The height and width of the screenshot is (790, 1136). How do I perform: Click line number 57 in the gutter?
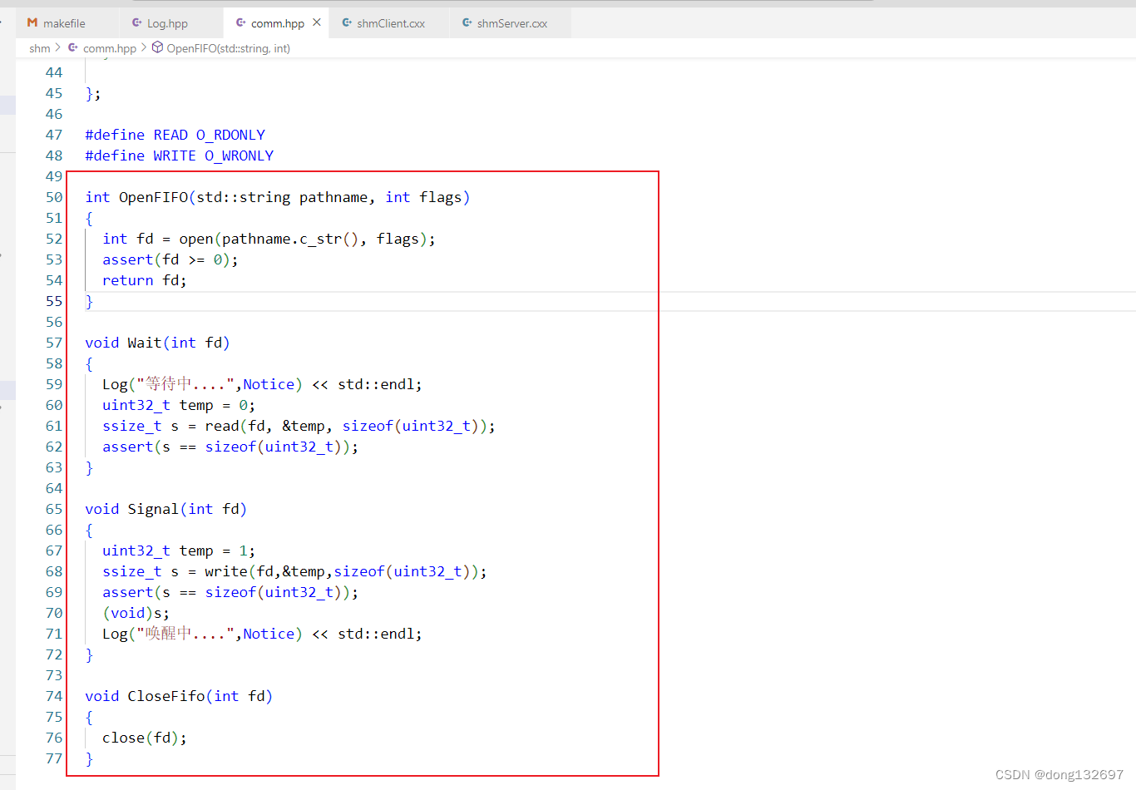tap(54, 343)
